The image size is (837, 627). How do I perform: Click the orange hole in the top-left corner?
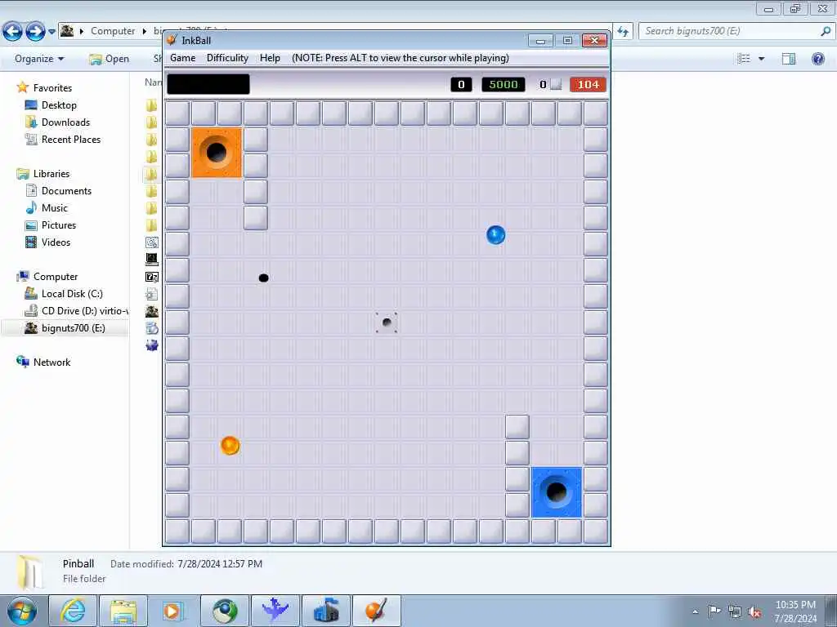click(x=216, y=153)
